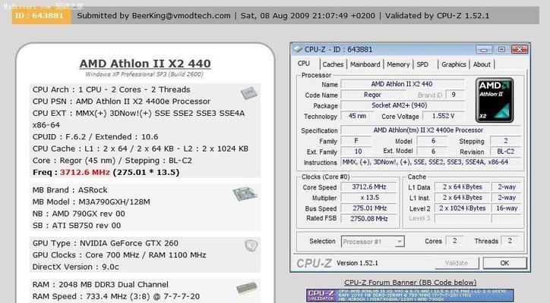The height and width of the screenshot is (303, 550).
Task: Click the processor Name field
Action: [x=403, y=84]
